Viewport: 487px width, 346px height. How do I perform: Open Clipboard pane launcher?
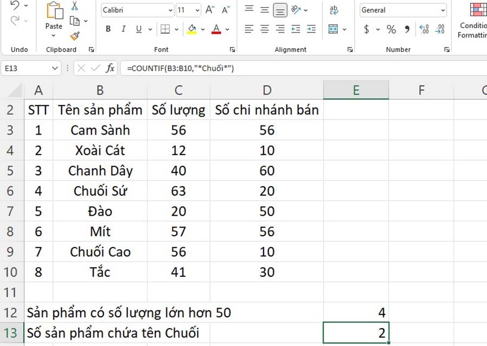pyautogui.click(x=91, y=49)
